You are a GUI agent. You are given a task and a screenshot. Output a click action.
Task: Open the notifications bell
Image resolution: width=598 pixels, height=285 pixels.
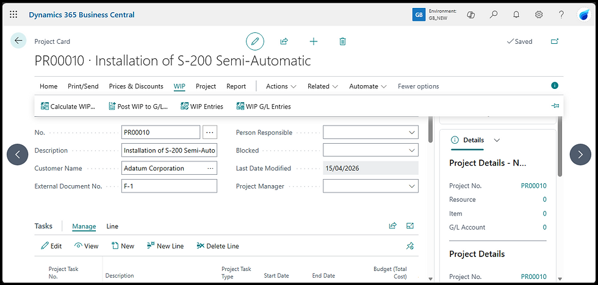(x=516, y=15)
